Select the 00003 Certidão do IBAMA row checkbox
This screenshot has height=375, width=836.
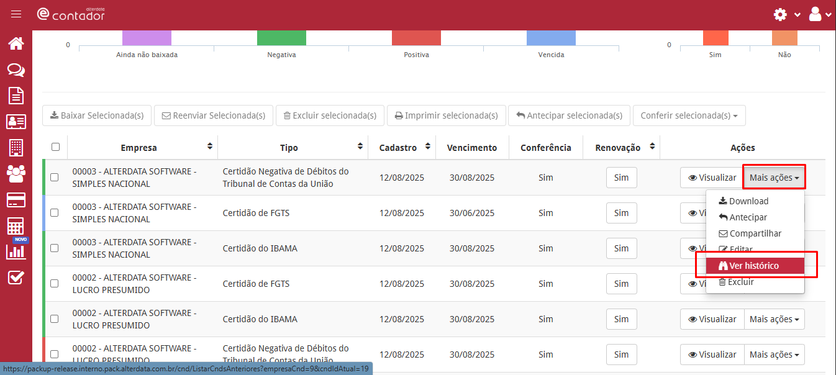(x=55, y=248)
